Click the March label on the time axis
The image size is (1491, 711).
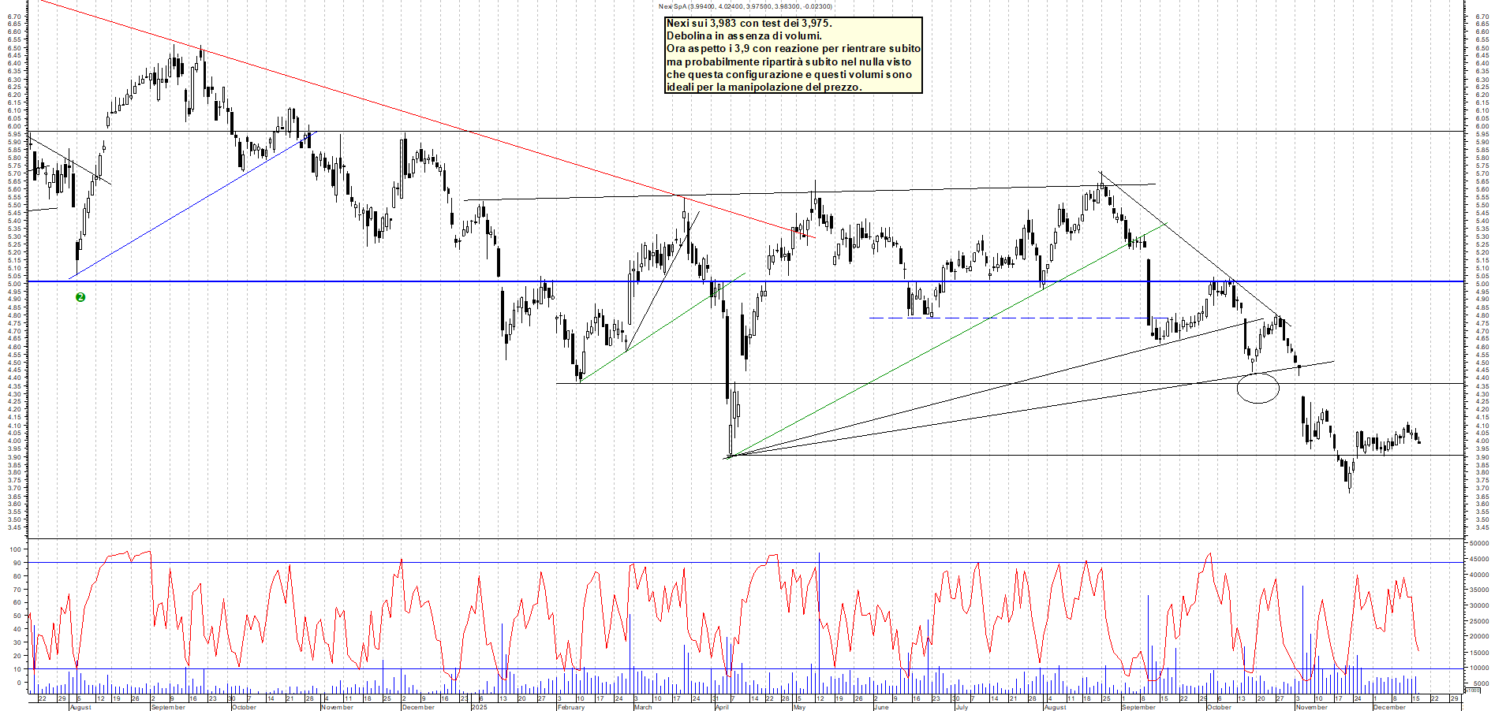click(643, 707)
